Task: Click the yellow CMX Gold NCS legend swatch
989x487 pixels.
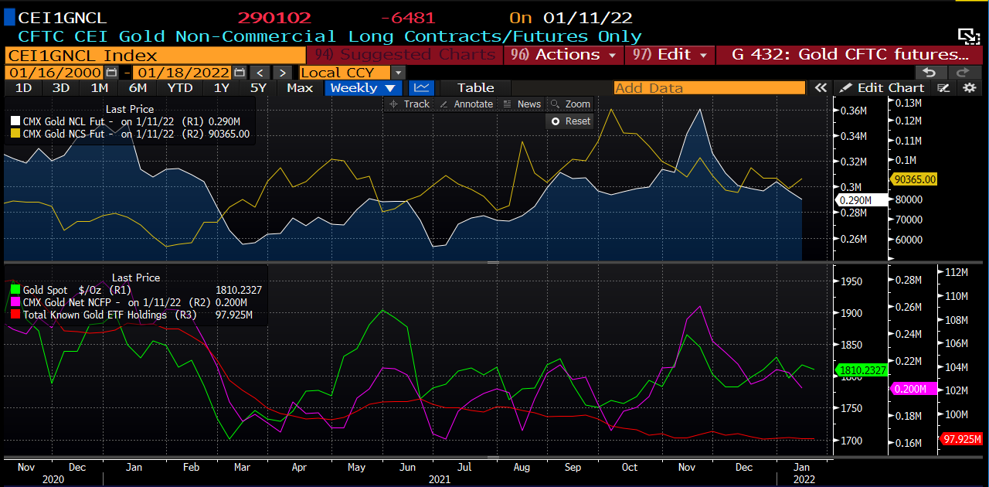Action: pos(15,134)
